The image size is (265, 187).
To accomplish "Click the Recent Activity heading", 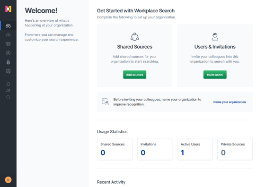I will coord(111,182).
